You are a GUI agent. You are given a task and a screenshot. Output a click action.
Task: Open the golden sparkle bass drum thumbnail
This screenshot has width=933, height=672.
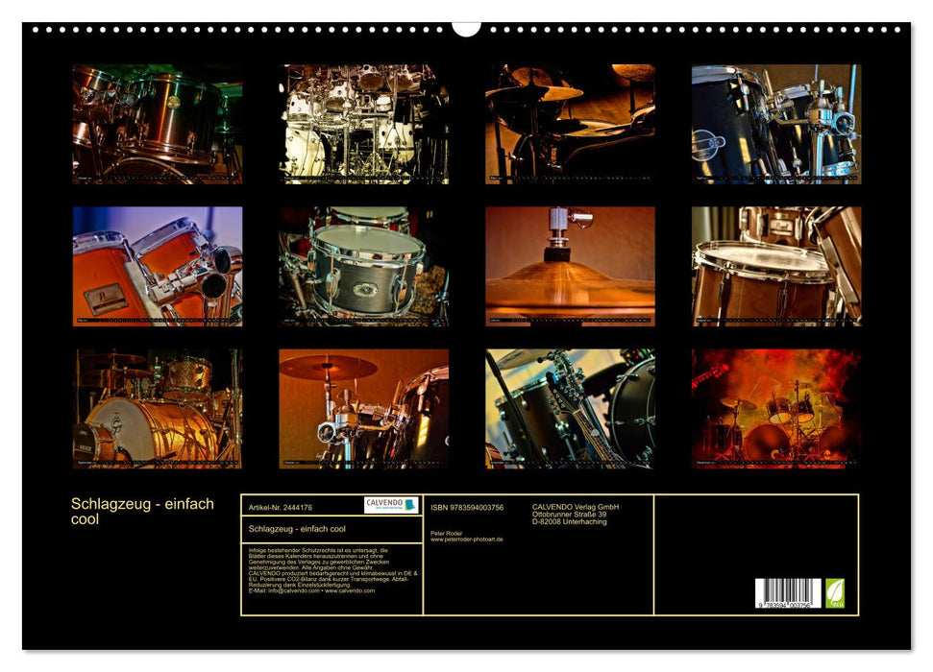[x=158, y=409]
